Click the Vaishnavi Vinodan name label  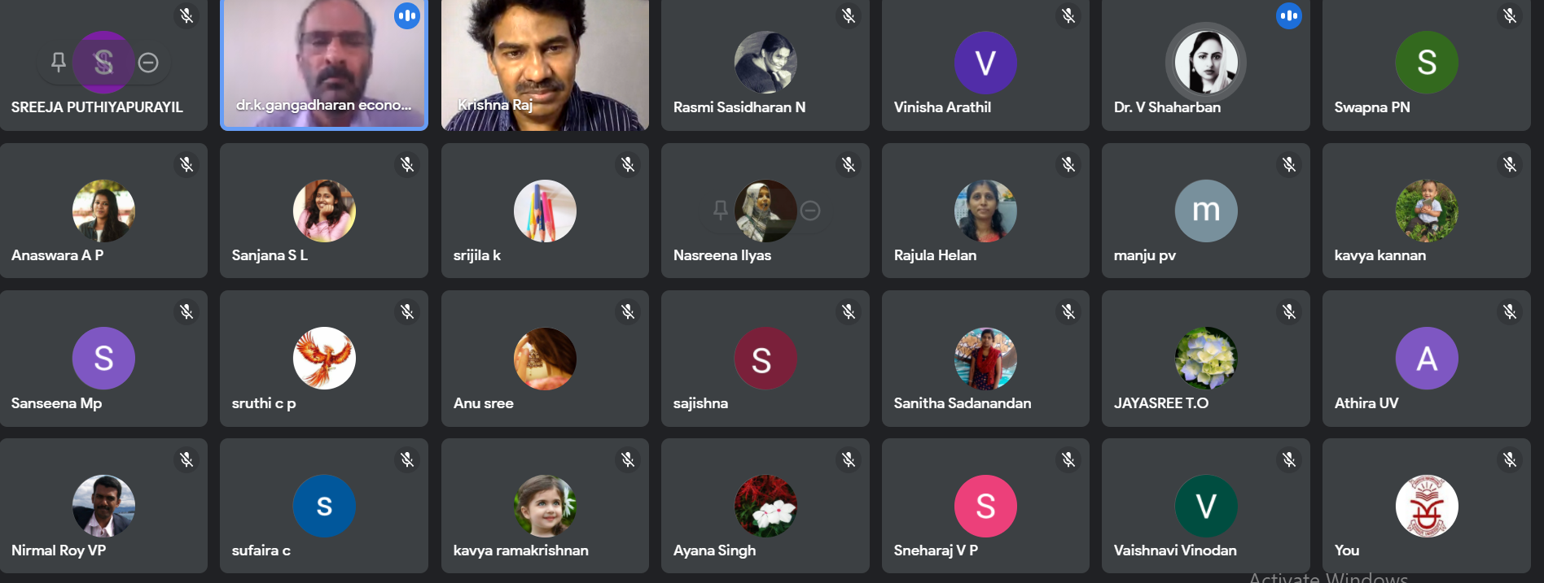(1174, 550)
